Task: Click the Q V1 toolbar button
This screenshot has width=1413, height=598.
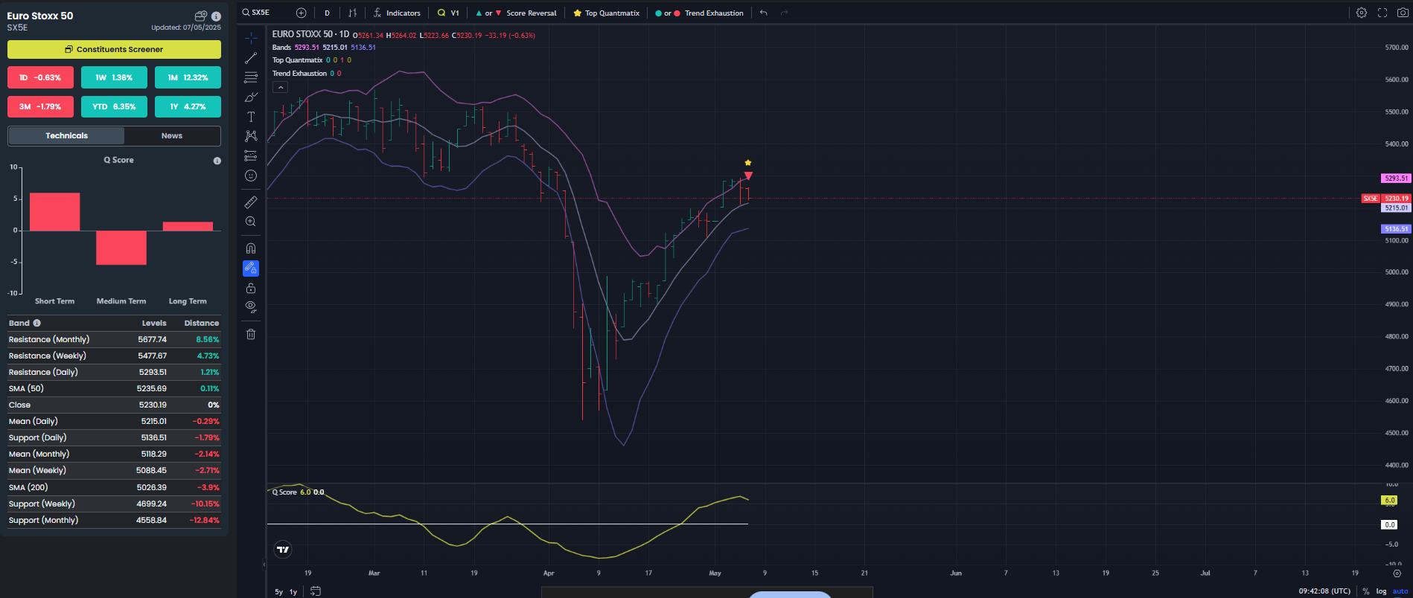Action: [x=448, y=13]
